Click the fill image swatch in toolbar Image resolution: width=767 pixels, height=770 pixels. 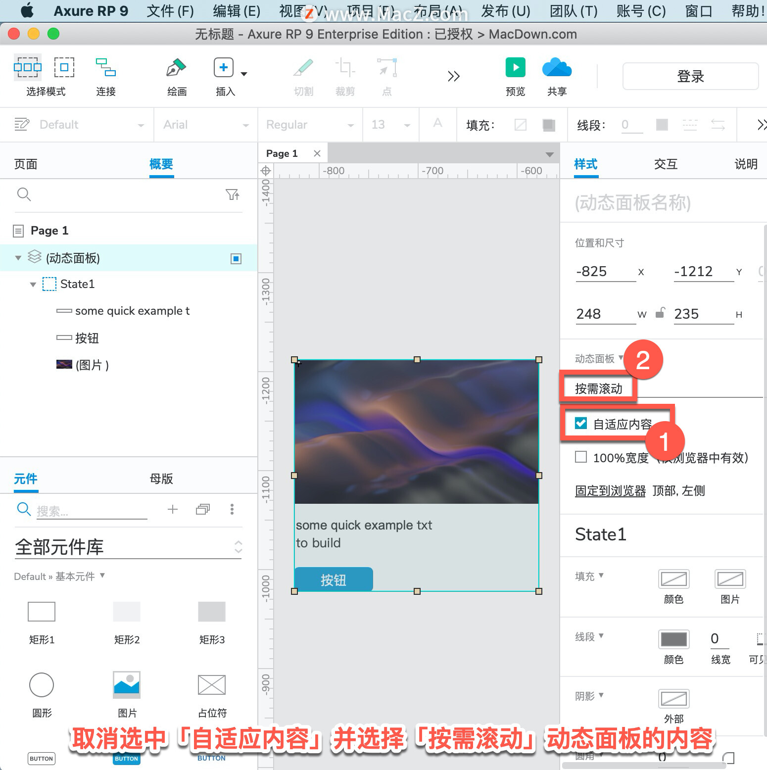coord(549,125)
